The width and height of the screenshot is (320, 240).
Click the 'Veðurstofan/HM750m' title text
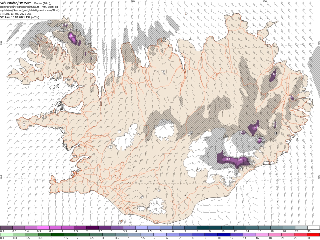[x=16, y=3]
